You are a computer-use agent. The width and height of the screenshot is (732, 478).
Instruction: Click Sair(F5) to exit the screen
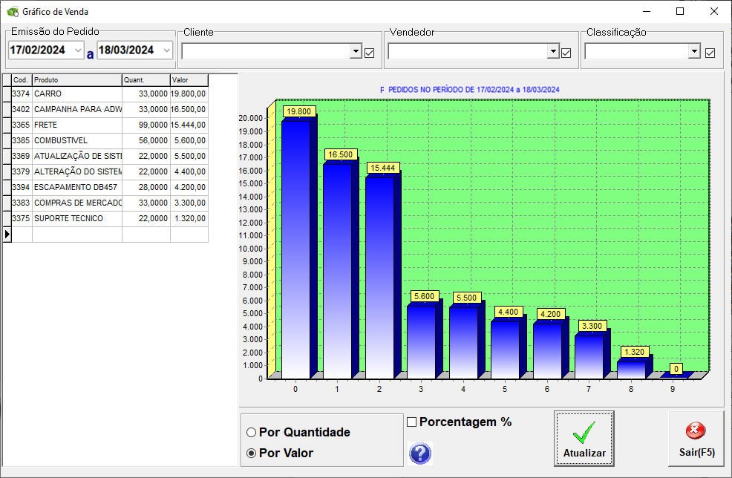pyautogui.click(x=695, y=438)
